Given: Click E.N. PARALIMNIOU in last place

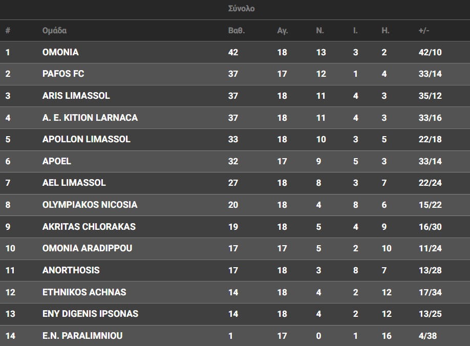Looking at the screenshot, I should [82, 336].
